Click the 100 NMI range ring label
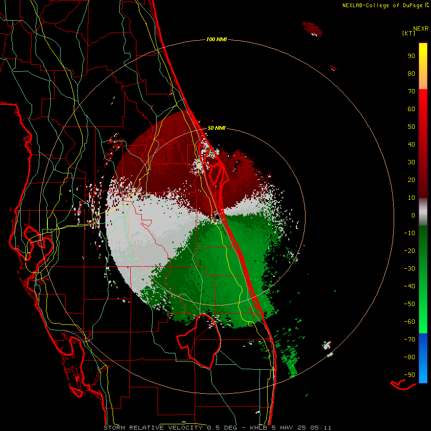 pos(216,40)
